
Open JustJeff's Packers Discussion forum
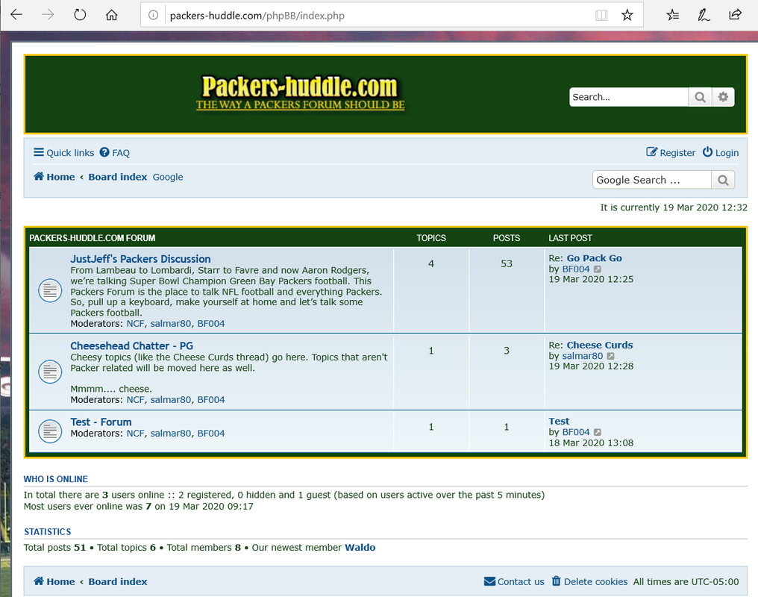[x=140, y=259]
